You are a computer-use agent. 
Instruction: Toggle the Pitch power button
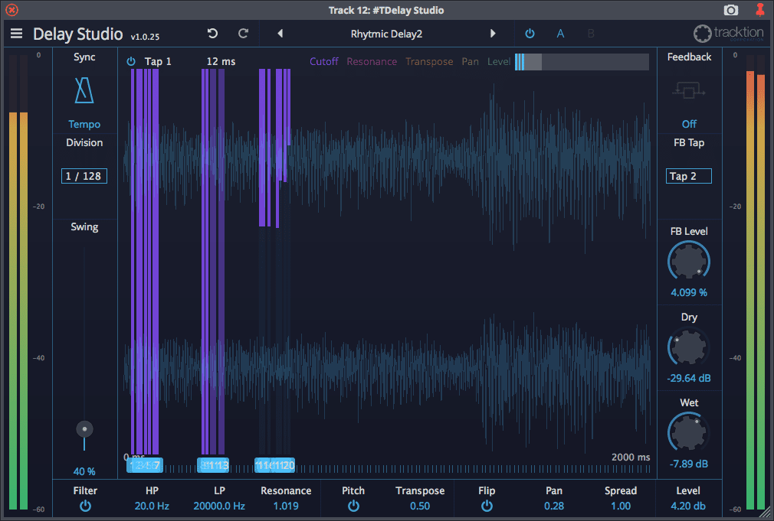point(353,506)
